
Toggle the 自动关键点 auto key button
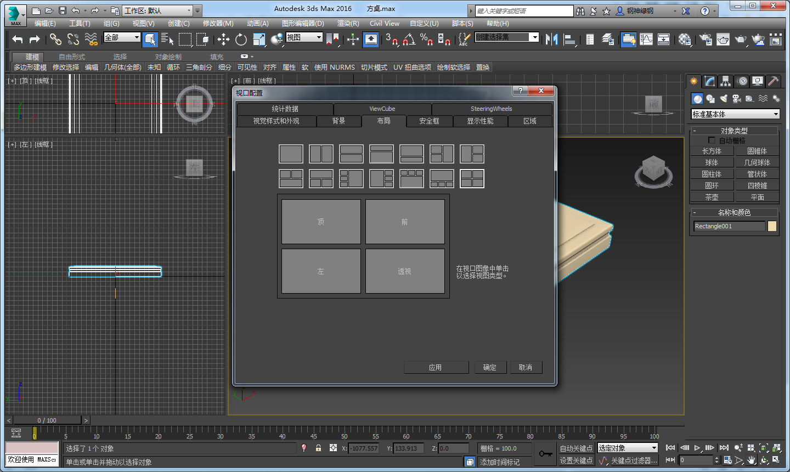(576, 448)
